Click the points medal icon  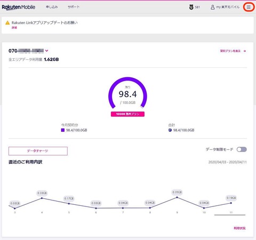click(x=191, y=7)
